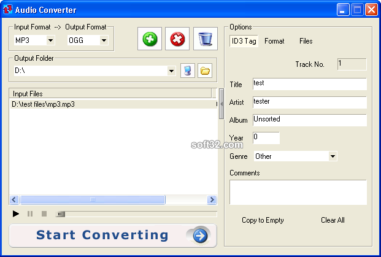Click the Album field containing Unsorted
381x257 pixels.
coord(310,120)
